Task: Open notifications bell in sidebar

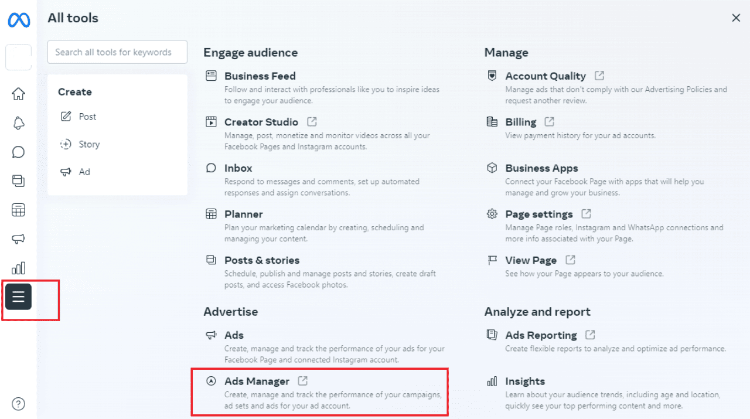Action: pyautogui.click(x=19, y=123)
